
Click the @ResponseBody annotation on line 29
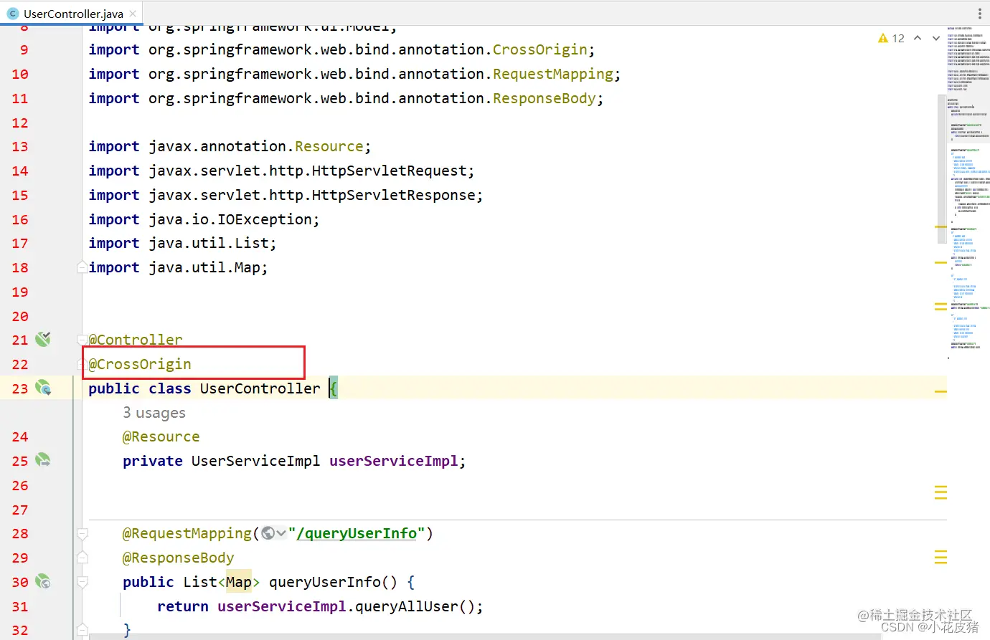point(179,558)
